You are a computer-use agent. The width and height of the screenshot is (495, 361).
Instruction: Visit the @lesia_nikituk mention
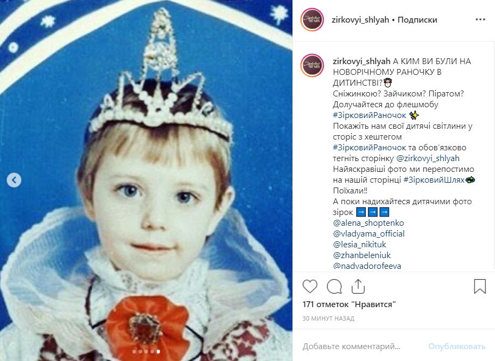click(x=359, y=244)
